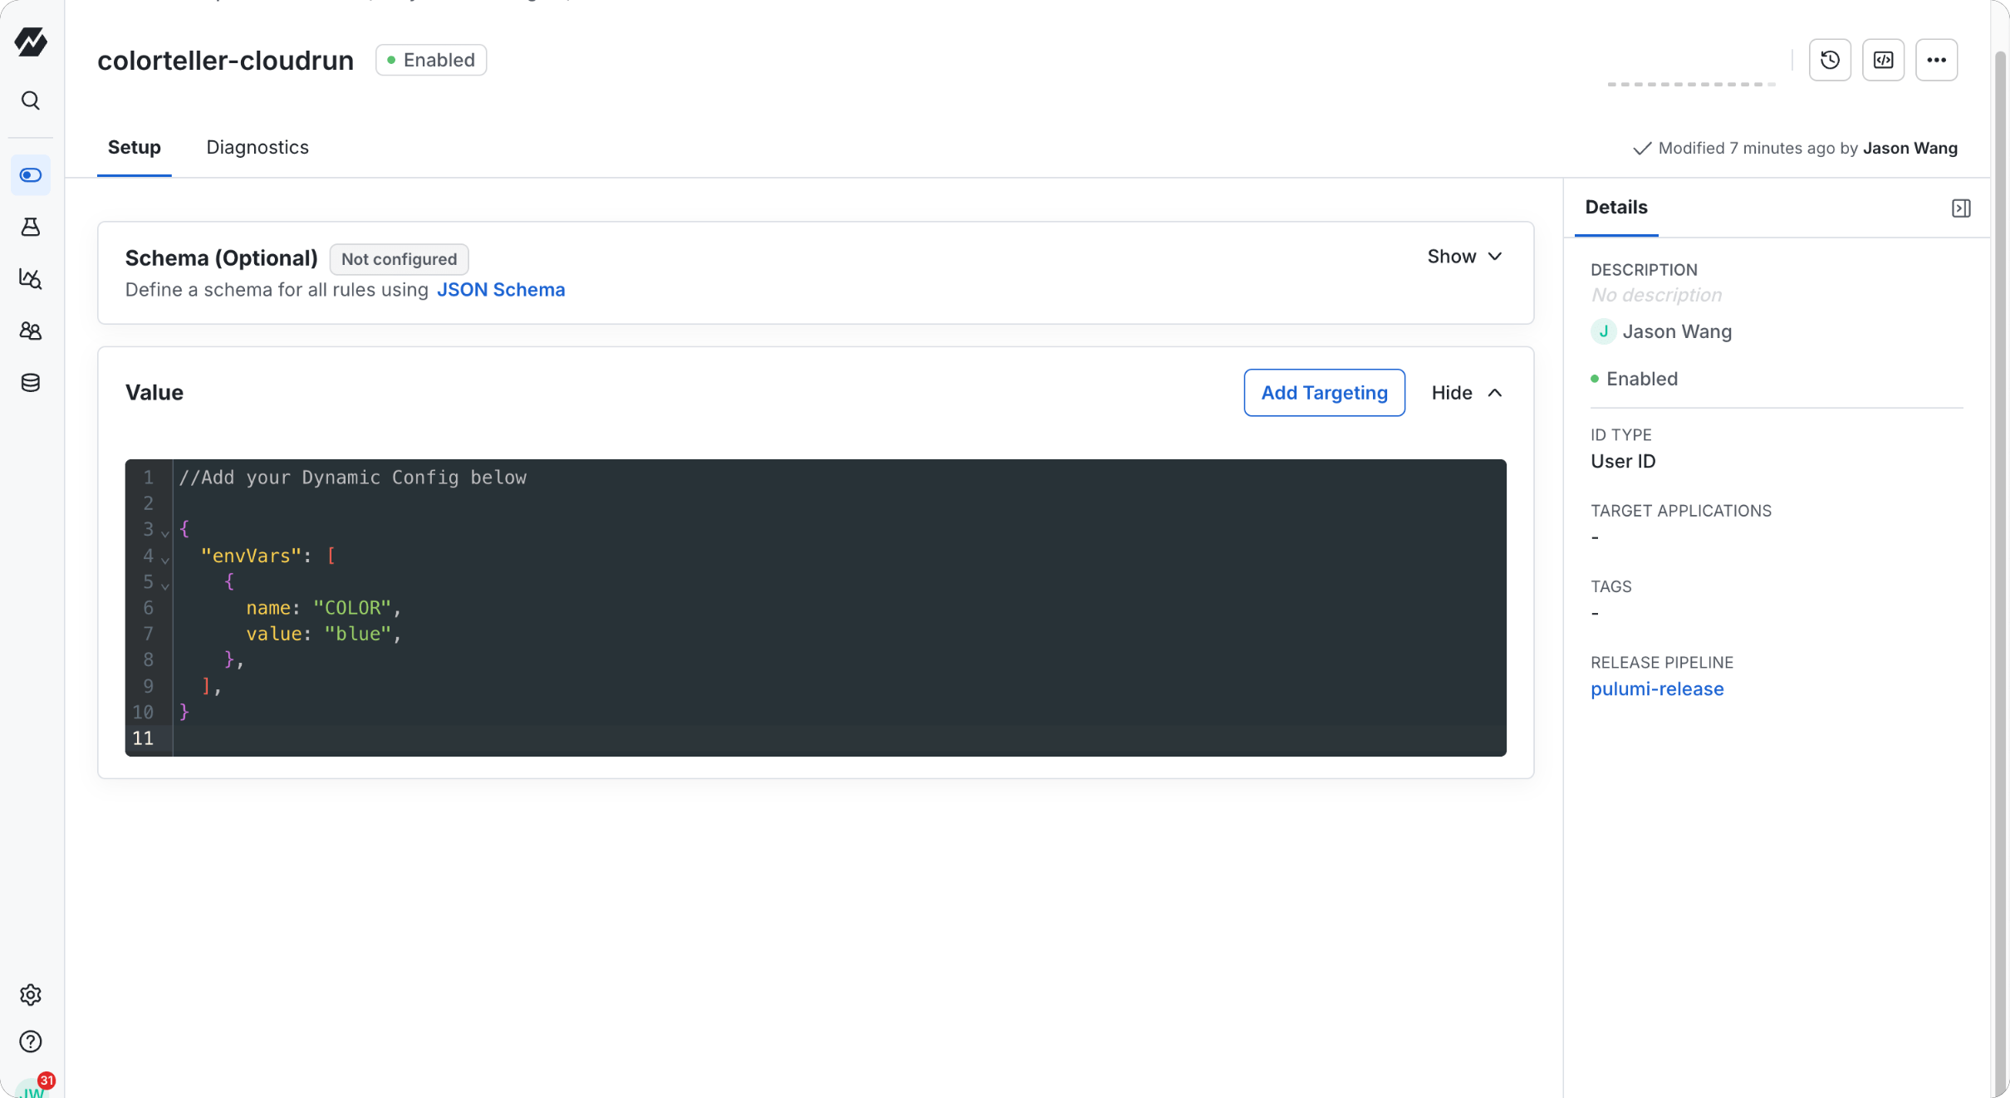Open the three-dot more options menu
This screenshot has height=1098, width=2010.
coord(1936,60)
